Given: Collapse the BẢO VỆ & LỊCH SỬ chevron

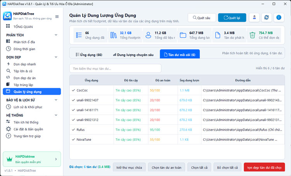Looking at the screenshot, I should point(56,100).
